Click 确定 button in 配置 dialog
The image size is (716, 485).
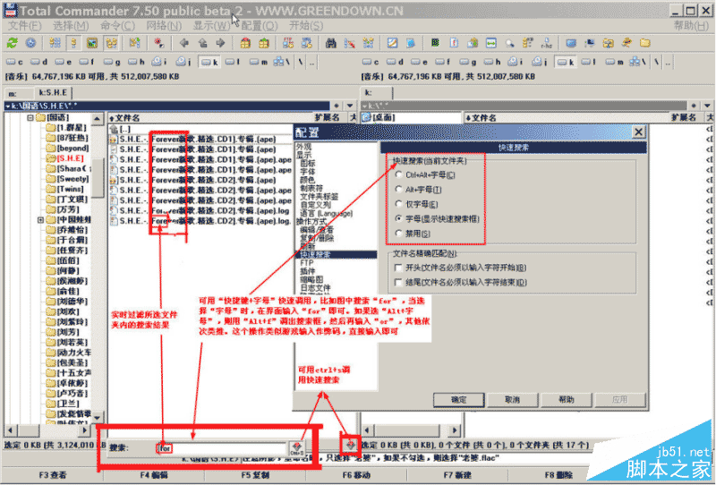(459, 400)
